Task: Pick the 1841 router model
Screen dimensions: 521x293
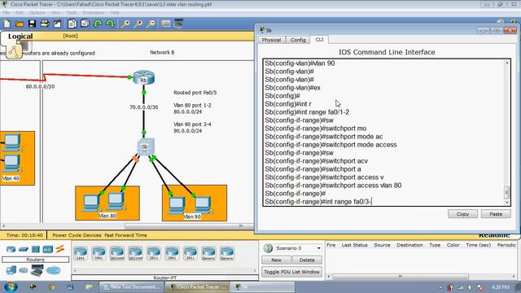Action: click(81, 253)
